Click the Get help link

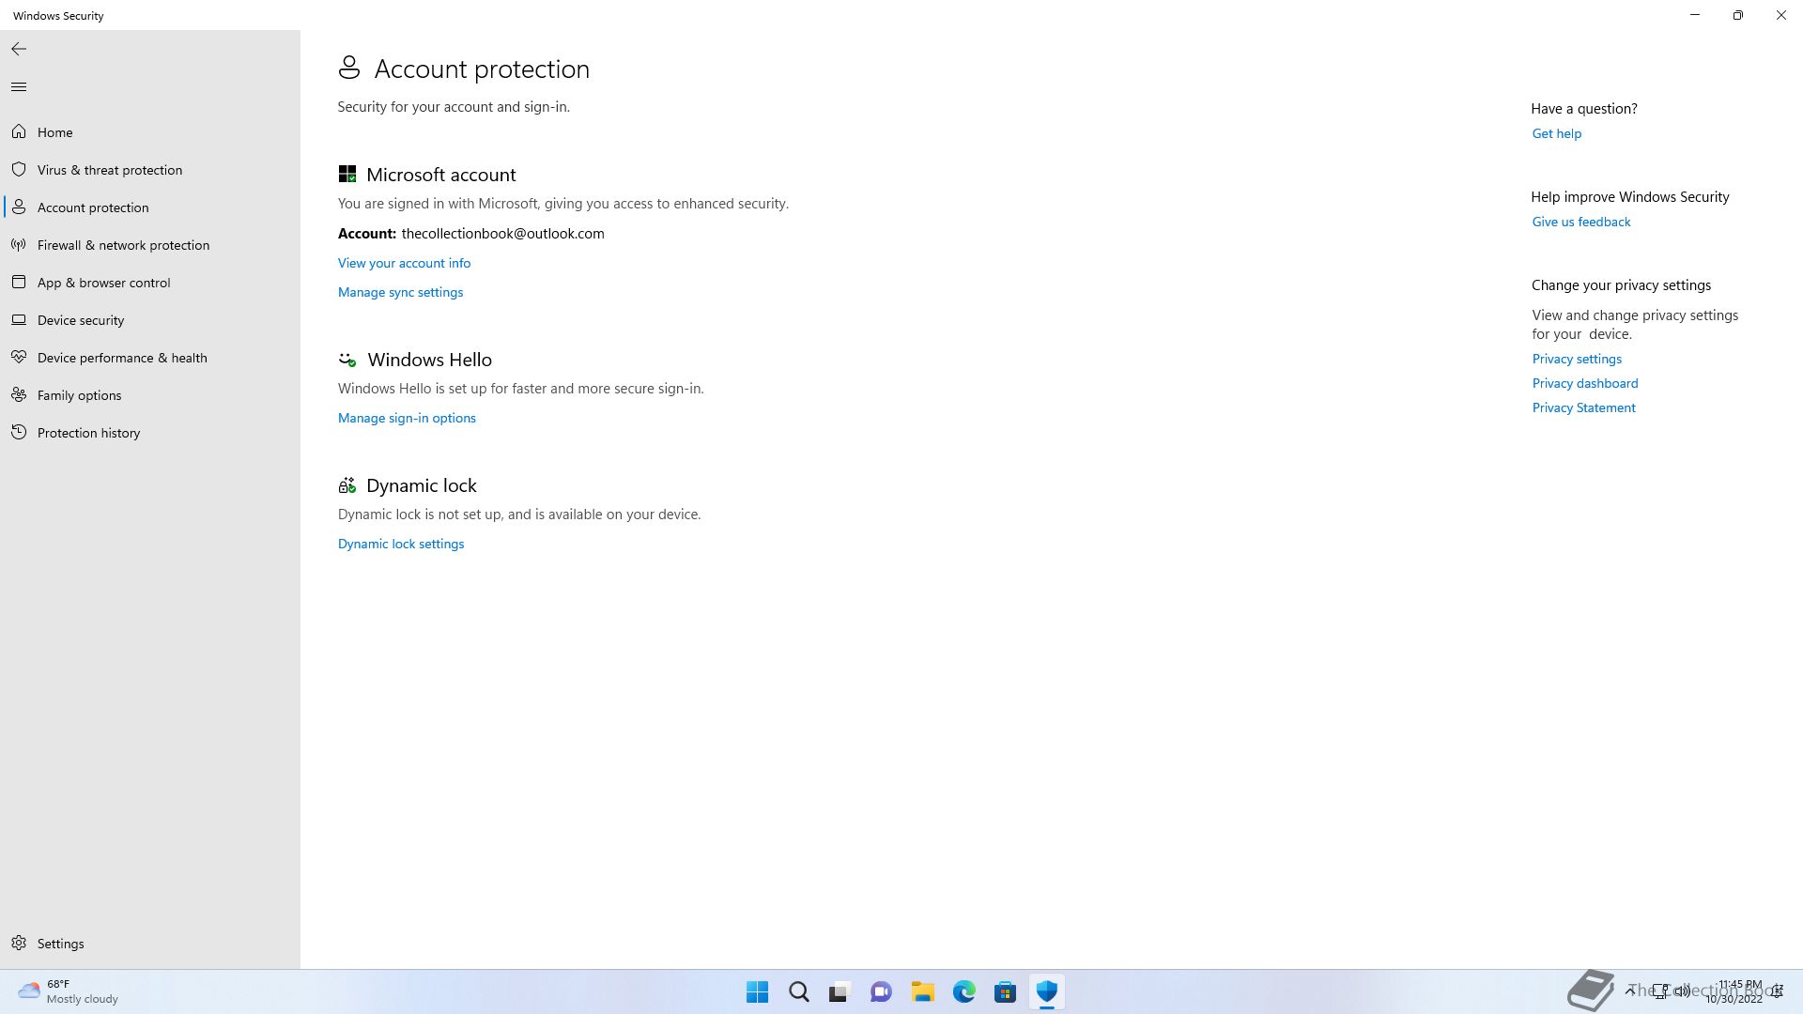(x=1557, y=133)
